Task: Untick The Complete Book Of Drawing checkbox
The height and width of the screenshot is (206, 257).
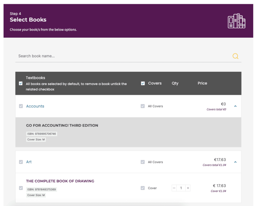Action: [x=21, y=188]
